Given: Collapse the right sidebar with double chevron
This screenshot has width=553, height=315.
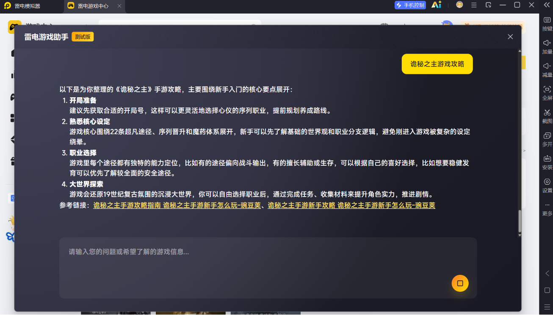Looking at the screenshot, I should click(x=546, y=5).
